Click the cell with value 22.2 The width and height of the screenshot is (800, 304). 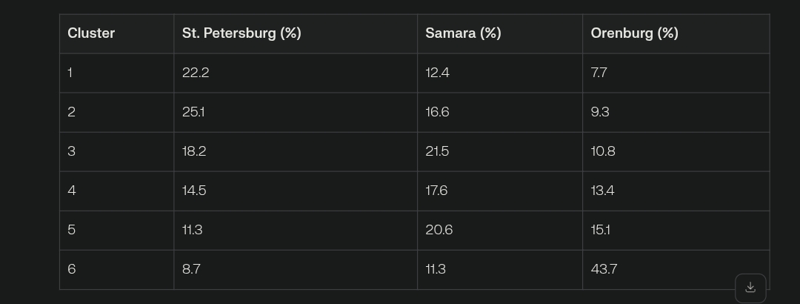click(296, 73)
